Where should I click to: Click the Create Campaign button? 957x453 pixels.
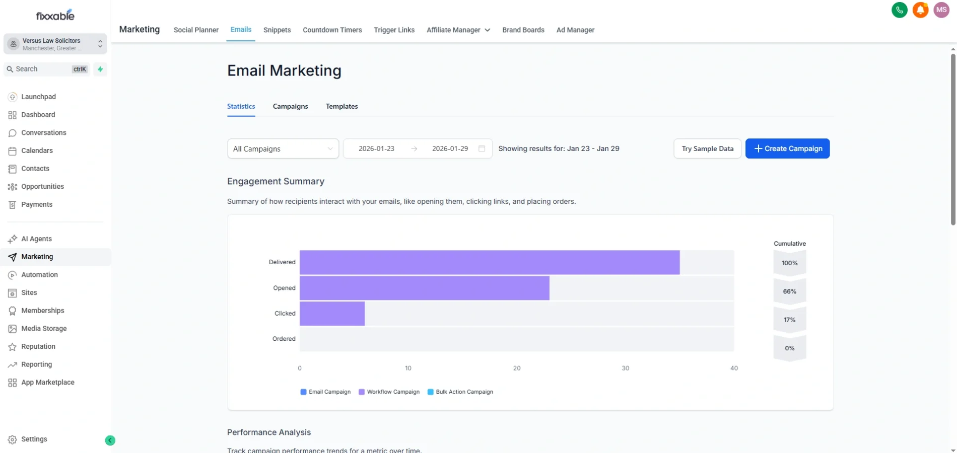point(787,148)
